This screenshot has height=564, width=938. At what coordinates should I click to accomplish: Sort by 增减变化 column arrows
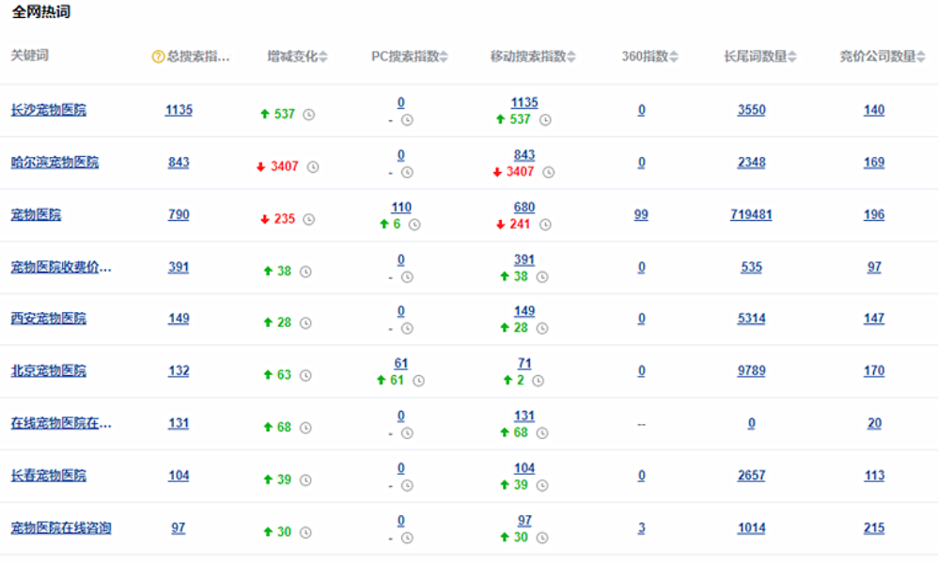pos(323,56)
